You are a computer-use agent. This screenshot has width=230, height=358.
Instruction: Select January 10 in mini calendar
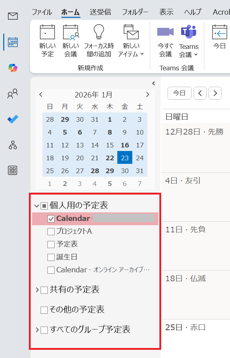point(140,132)
